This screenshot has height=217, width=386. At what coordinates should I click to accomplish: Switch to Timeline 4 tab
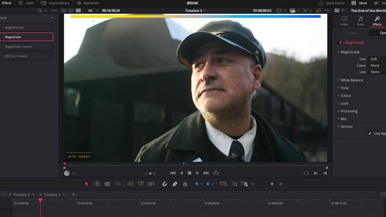[21, 195]
